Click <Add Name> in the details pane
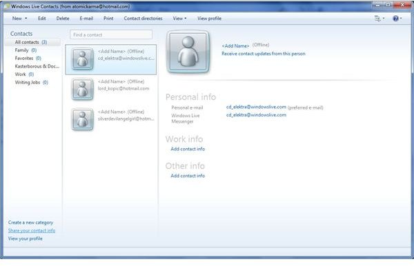Viewport: 414px width, 266px height. click(235, 46)
